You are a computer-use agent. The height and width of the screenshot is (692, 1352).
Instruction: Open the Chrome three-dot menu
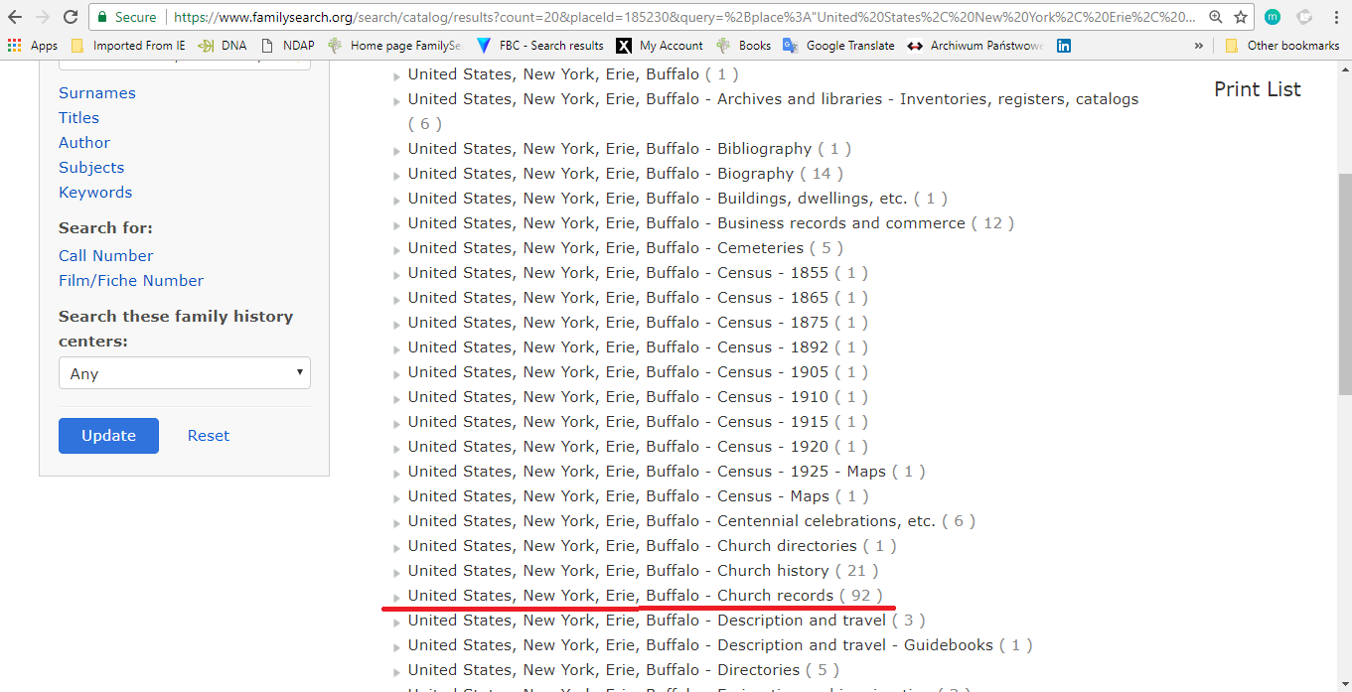(1336, 17)
